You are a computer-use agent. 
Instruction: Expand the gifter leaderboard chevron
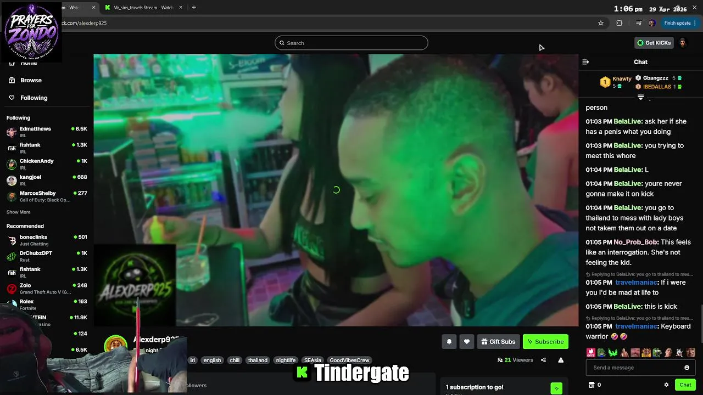click(640, 97)
